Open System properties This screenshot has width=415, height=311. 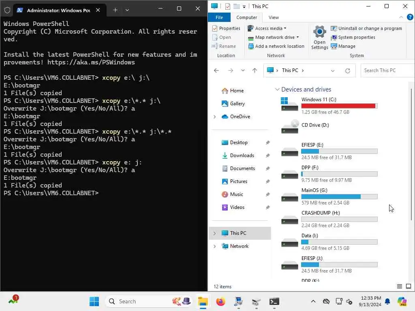(353, 37)
